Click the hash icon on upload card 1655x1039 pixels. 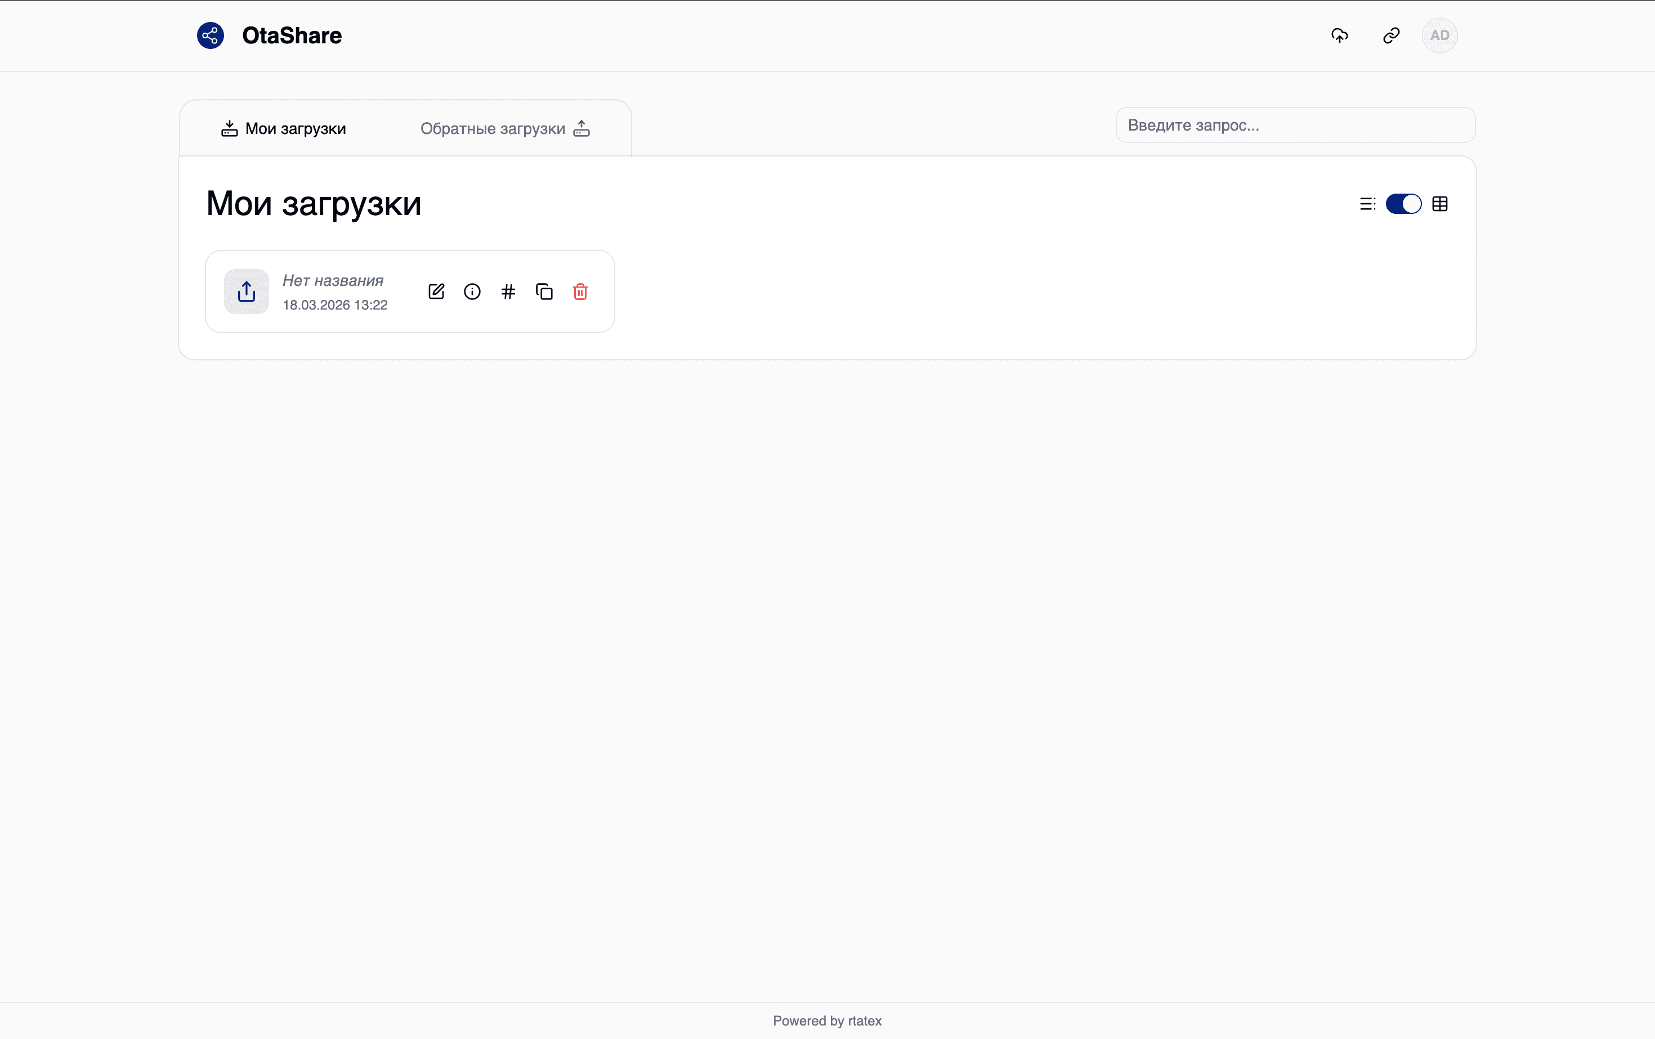coord(508,292)
